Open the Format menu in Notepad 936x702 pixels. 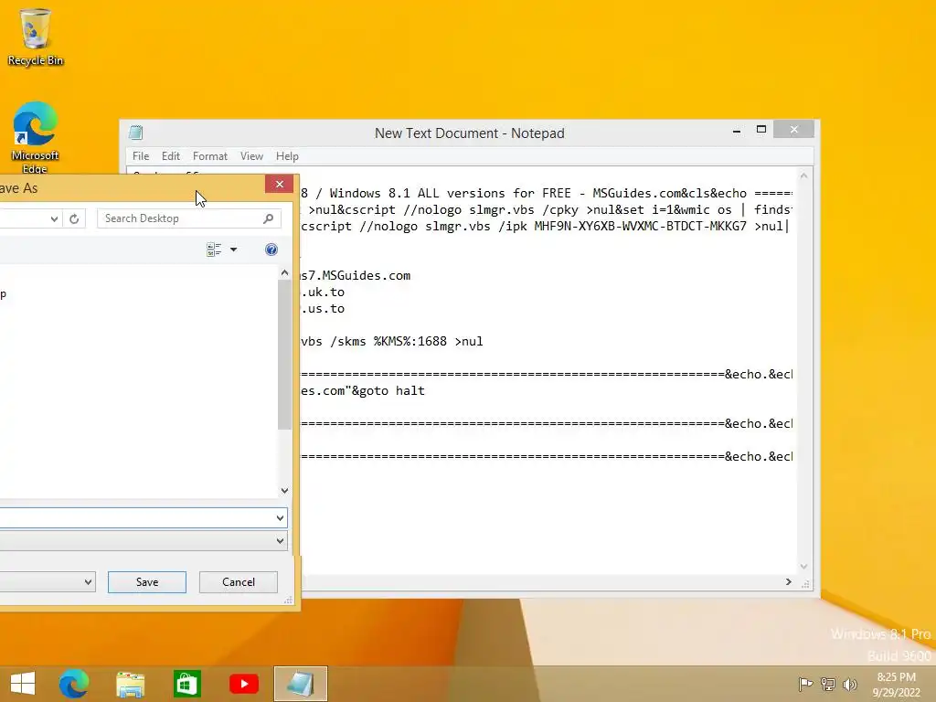tap(210, 155)
